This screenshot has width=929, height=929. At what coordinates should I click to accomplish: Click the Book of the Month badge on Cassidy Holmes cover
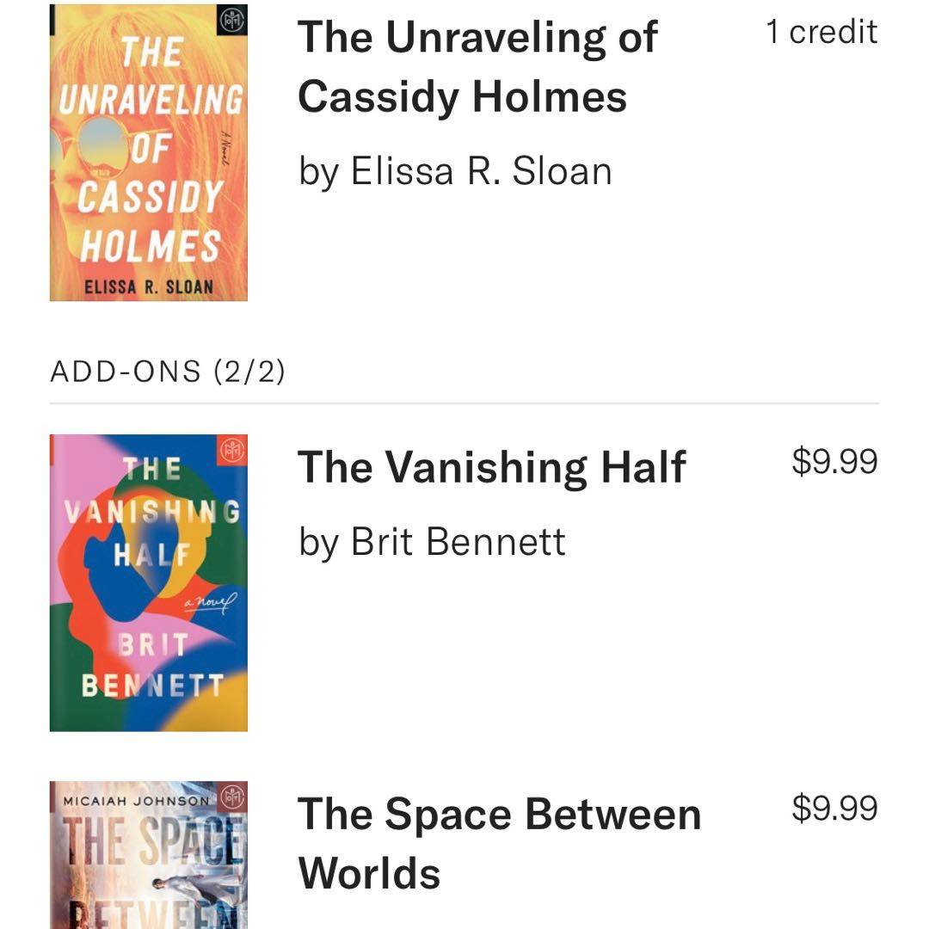pos(231,21)
